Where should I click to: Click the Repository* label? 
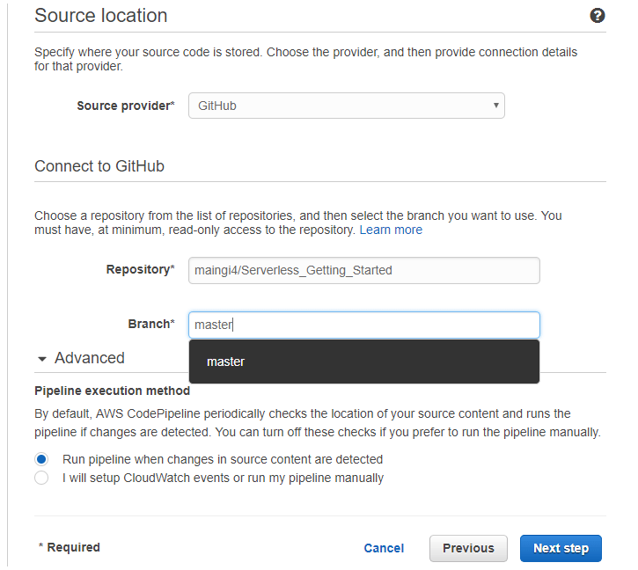point(141,270)
